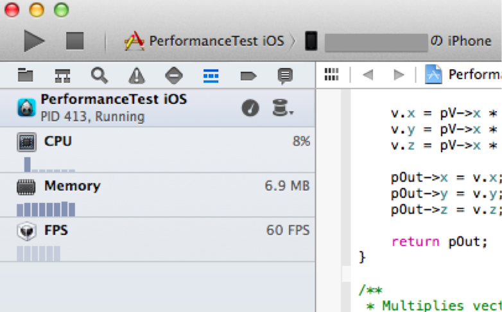
Task: Open the PerformanceTest iOS scheme selector
Action: tap(204, 41)
